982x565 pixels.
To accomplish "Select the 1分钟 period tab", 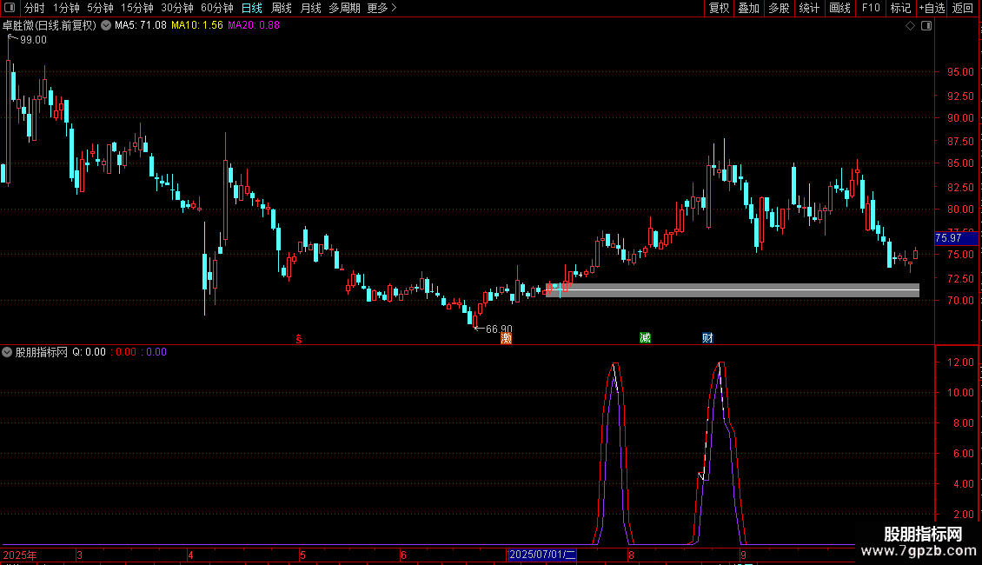I will click(66, 8).
